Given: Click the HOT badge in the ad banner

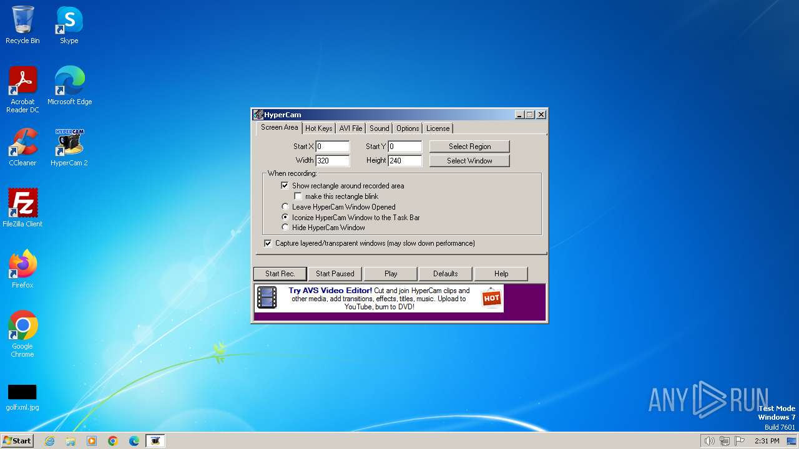Looking at the screenshot, I should [x=492, y=298].
